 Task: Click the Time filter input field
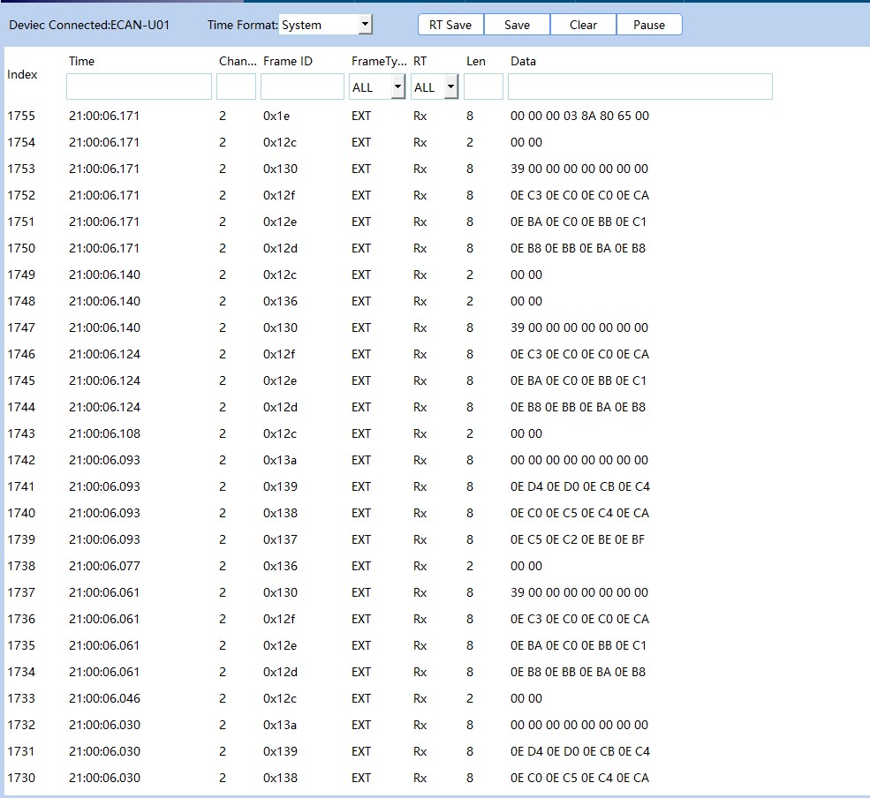point(139,87)
